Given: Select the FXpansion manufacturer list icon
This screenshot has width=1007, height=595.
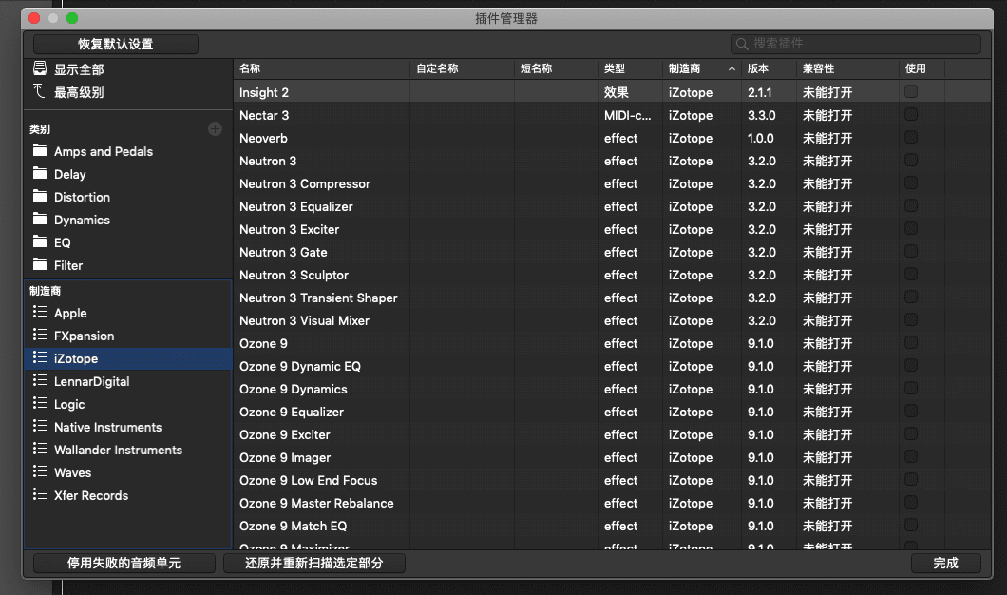Looking at the screenshot, I should tap(40, 335).
